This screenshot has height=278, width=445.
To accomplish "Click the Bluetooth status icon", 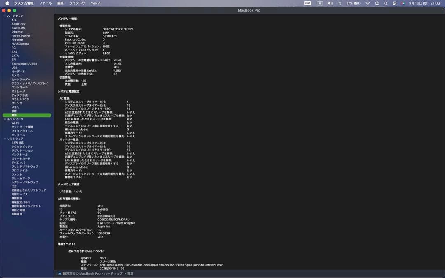I will pyautogui.click(x=340, y=3).
